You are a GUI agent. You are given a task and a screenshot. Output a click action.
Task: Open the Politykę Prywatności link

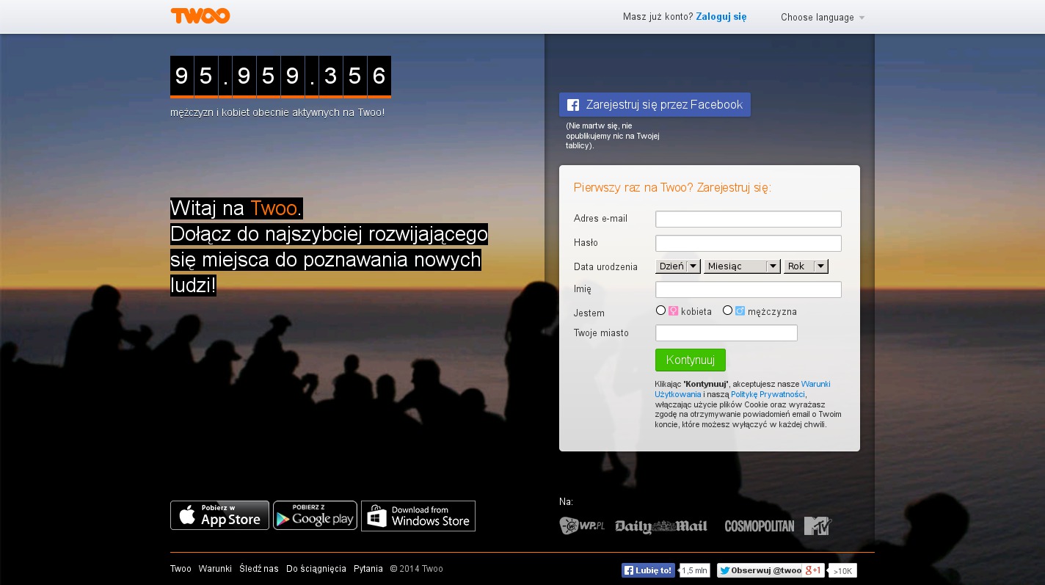click(768, 394)
